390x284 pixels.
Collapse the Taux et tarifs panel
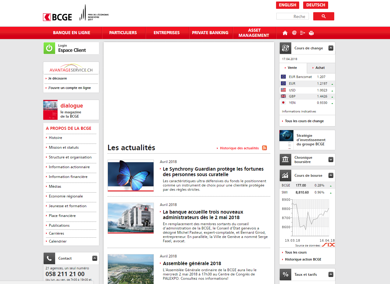click(x=331, y=275)
